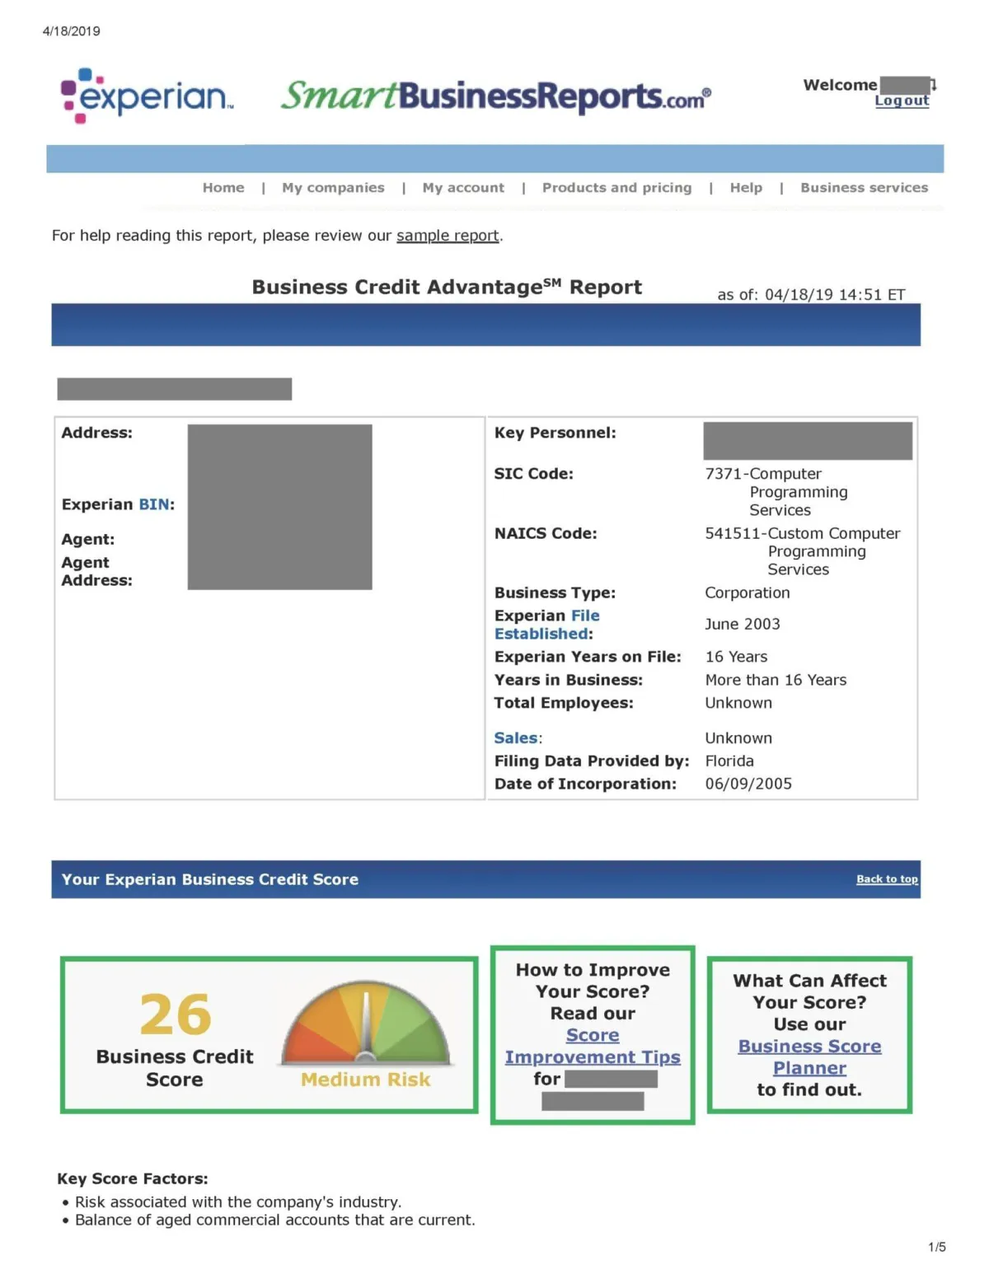Click the Experian logo
The width and height of the screenshot is (989, 1279).
coord(148,96)
